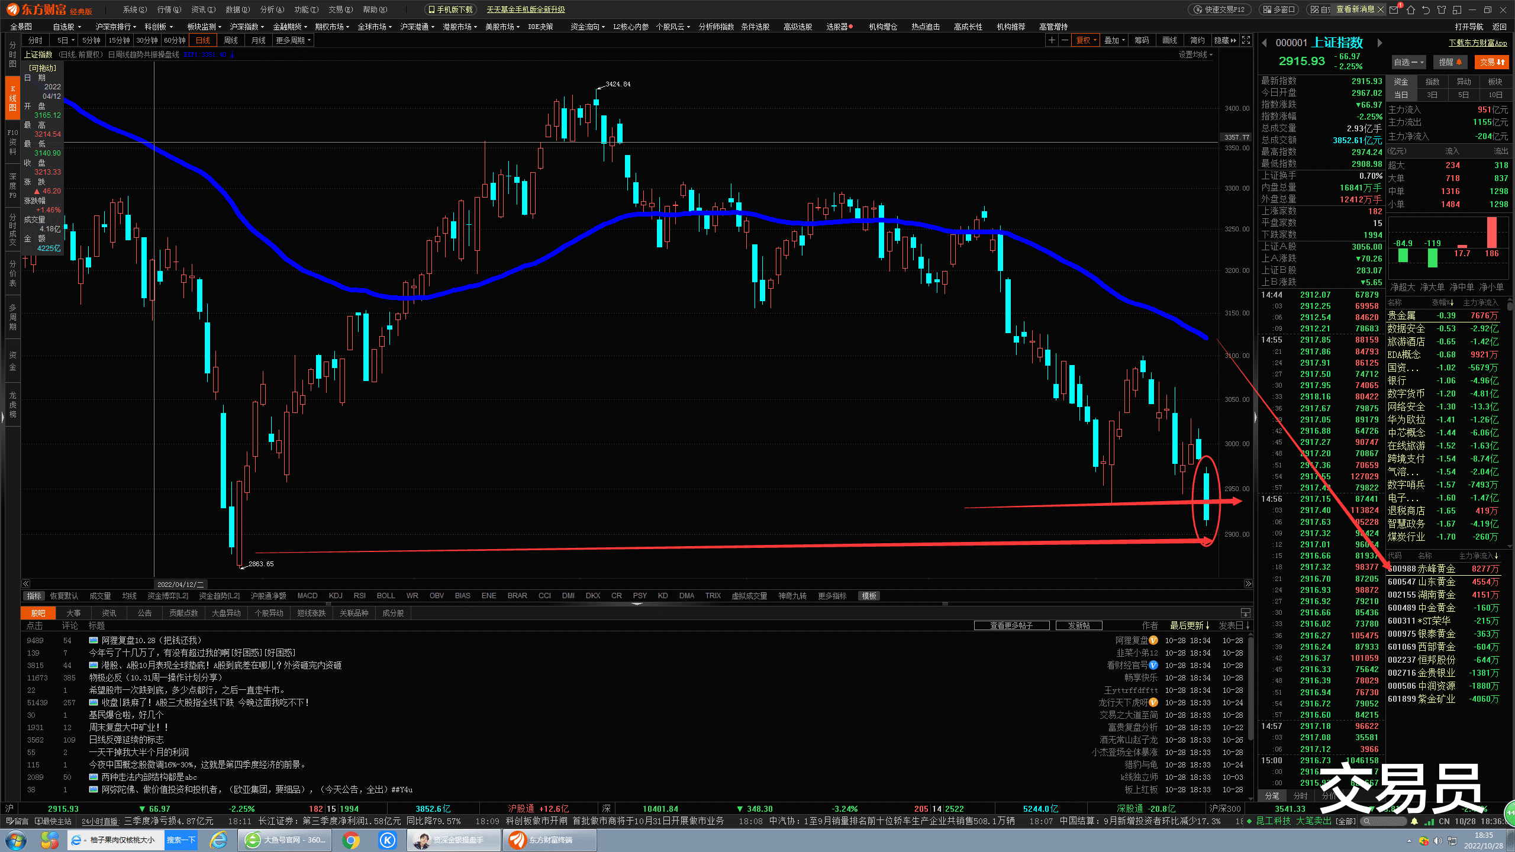Image resolution: width=1515 pixels, height=852 pixels.
Task: Click the 东方财富终端 taskbar button
Action: click(x=549, y=840)
